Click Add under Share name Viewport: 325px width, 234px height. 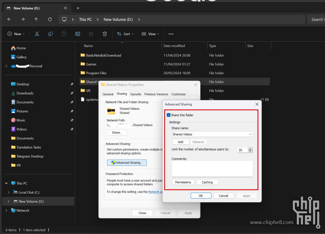point(180,142)
